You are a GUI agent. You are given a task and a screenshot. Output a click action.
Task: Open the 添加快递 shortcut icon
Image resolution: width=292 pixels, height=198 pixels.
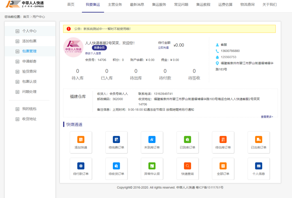[x=81, y=140]
